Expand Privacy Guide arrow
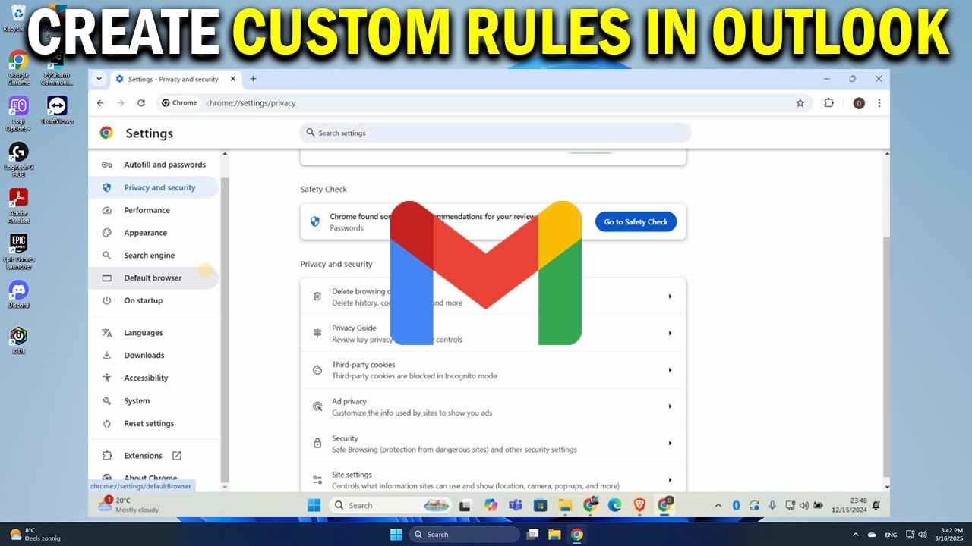 (670, 333)
